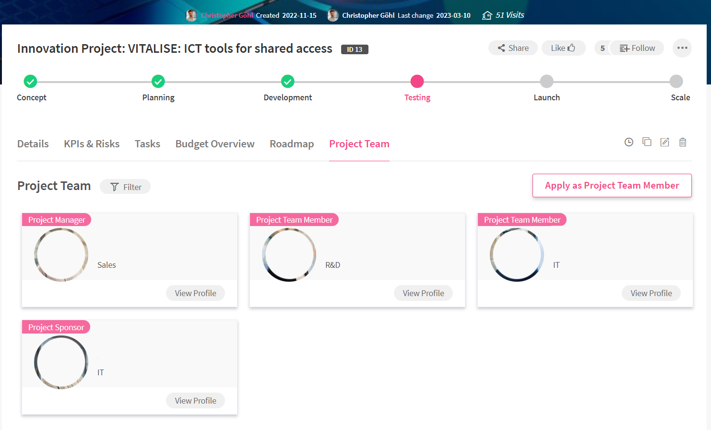This screenshot has width=711, height=430.
Task: Share the VITALISE project
Action: (513, 48)
